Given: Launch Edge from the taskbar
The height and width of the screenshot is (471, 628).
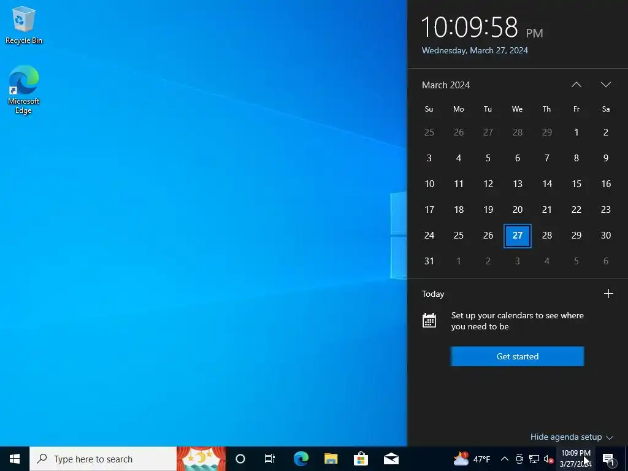Looking at the screenshot, I should coord(301,459).
